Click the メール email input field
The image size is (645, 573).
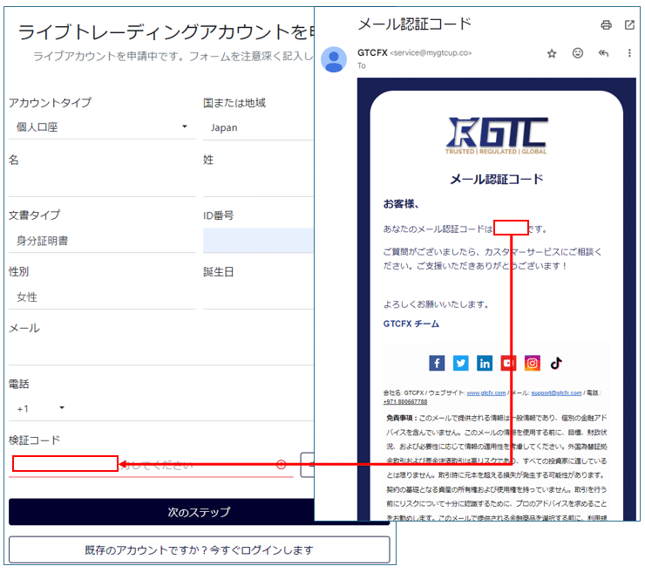point(161,352)
